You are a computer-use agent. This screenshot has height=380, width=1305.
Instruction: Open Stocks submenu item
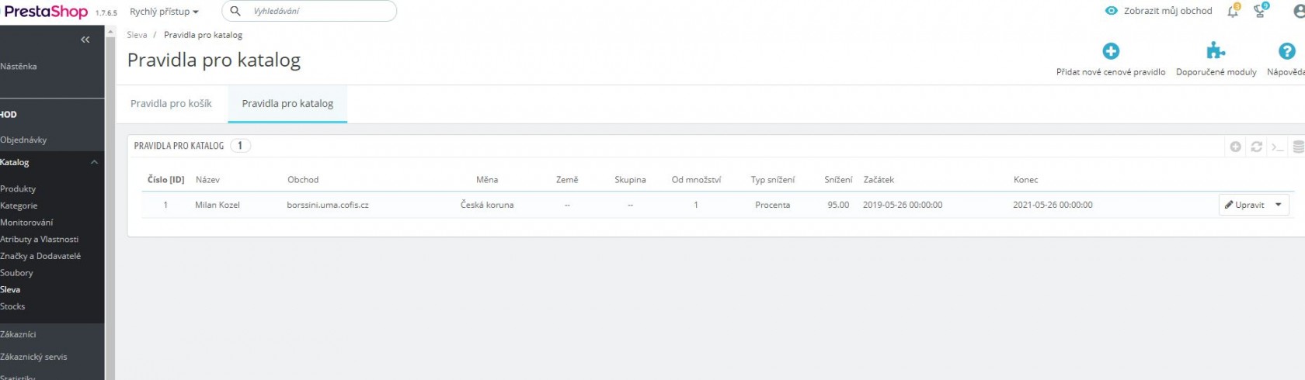coord(12,307)
